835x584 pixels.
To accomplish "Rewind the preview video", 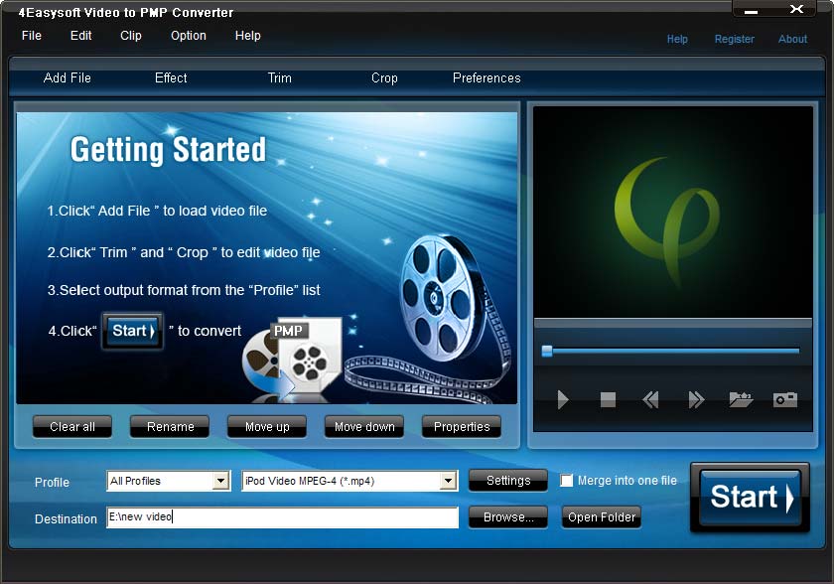I will tap(650, 399).
